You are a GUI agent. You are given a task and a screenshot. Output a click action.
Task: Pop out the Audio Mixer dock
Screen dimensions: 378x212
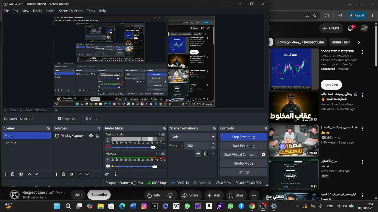pyautogui.click(x=164, y=128)
